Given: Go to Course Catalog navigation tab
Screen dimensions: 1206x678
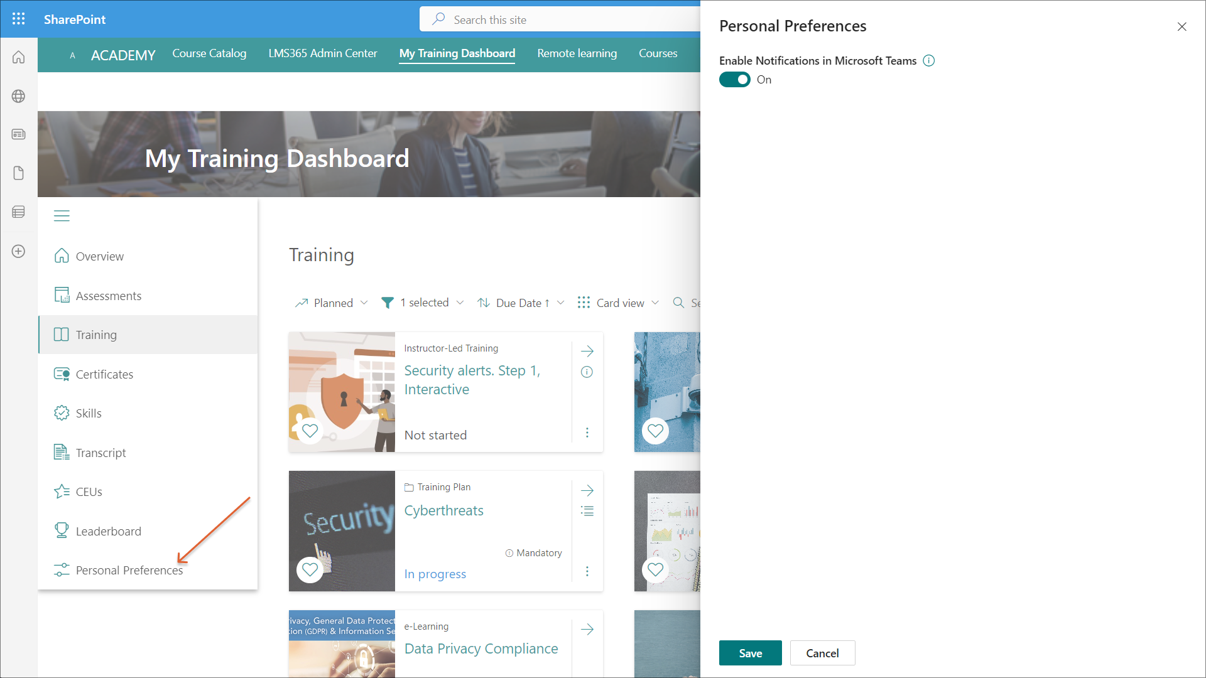Looking at the screenshot, I should point(209,54).
